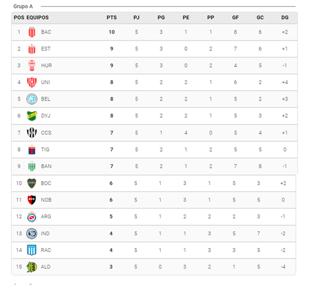310x287 pixels.
Task: Click the CCS black-striped crest icon
Action: (x=32, y=133)
